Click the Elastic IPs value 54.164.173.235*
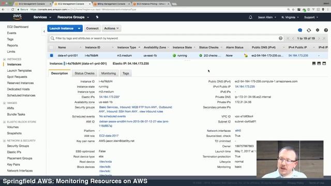The width and height of the screenshot is (331, 186). click(109, 97)
